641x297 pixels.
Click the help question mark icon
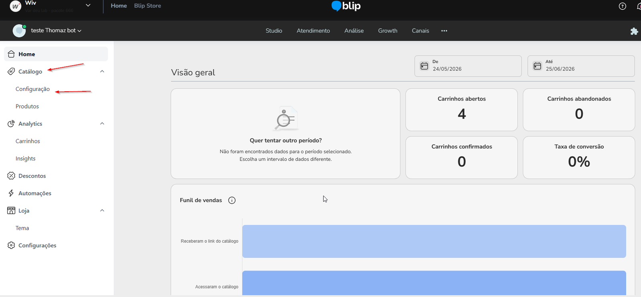click(x=622, y=6)
